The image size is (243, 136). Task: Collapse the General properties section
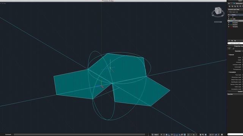pyautogui.click(x=229, y=55)
